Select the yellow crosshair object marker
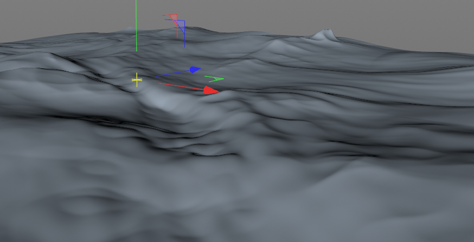 [x=137, y=80]
